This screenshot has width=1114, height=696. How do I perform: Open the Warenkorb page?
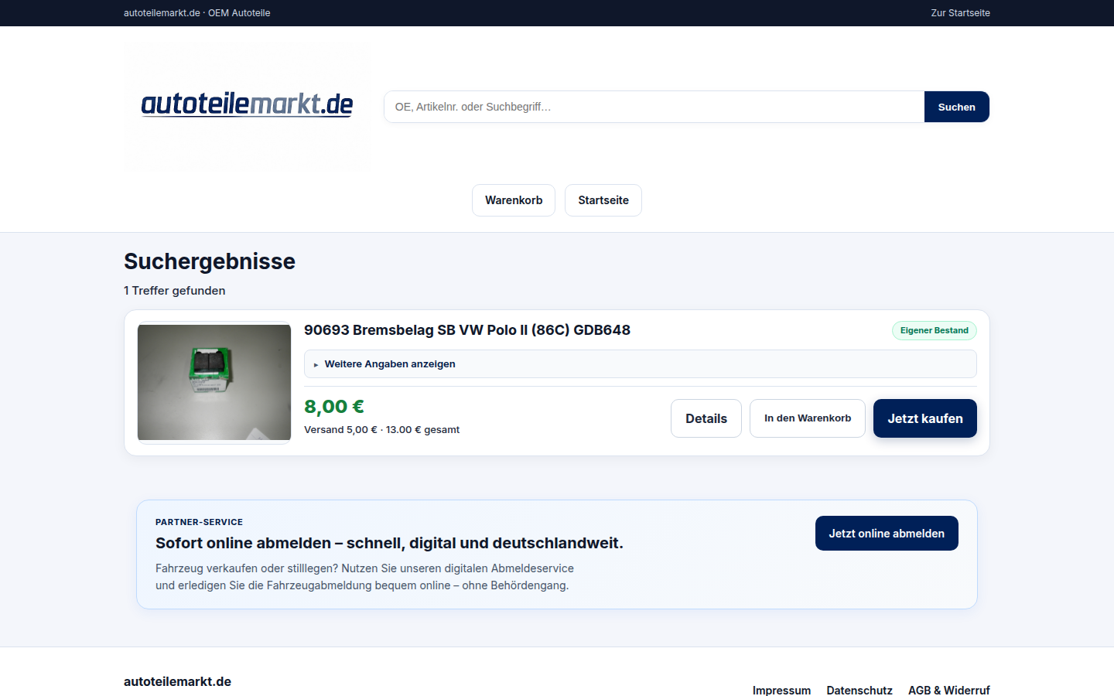(514, 200)
